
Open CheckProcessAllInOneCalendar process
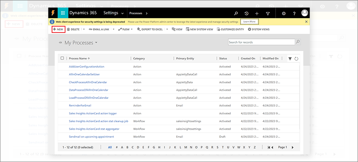88,82
